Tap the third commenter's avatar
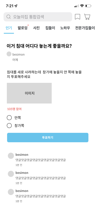The height and width of the screenshot is (207, 95). (x=11, y=192)
